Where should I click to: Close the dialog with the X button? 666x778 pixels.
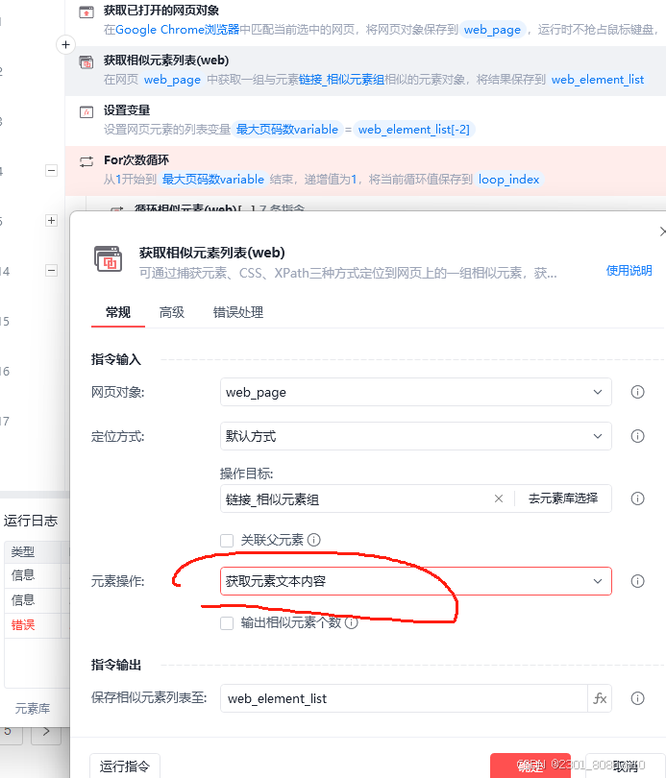click(x=662, y=231)
